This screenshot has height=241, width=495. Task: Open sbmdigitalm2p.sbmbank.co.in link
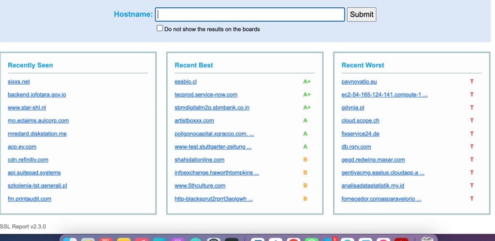pyautogui.click(x=212, y=107)
